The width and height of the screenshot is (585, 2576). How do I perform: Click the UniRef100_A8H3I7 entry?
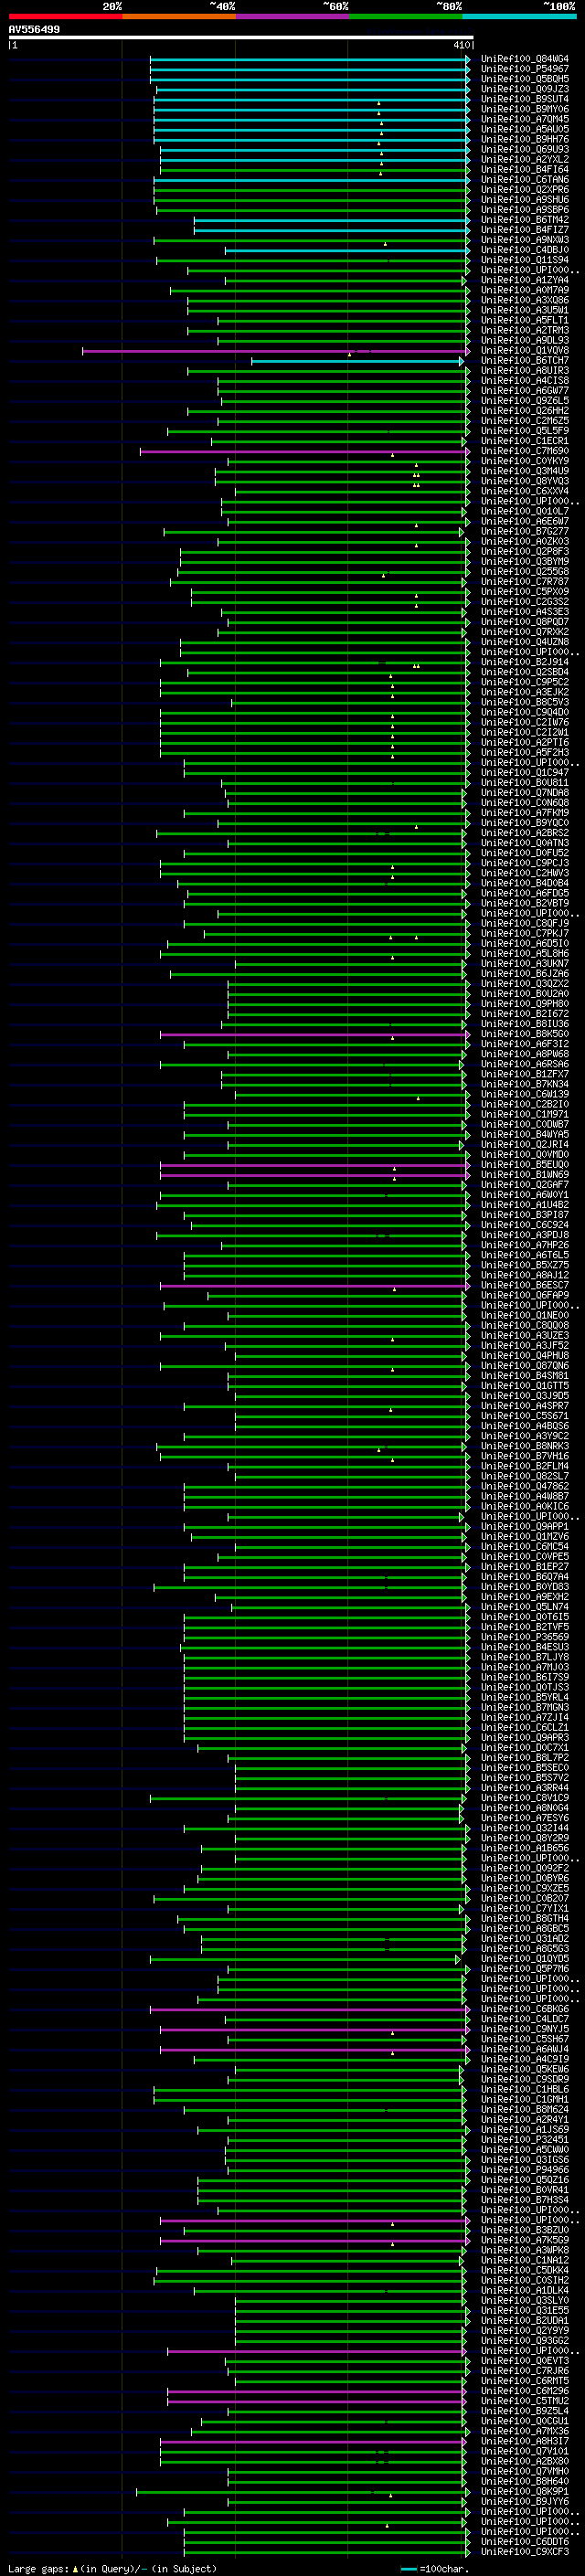pyautogui.click(x=524, y=2442)
